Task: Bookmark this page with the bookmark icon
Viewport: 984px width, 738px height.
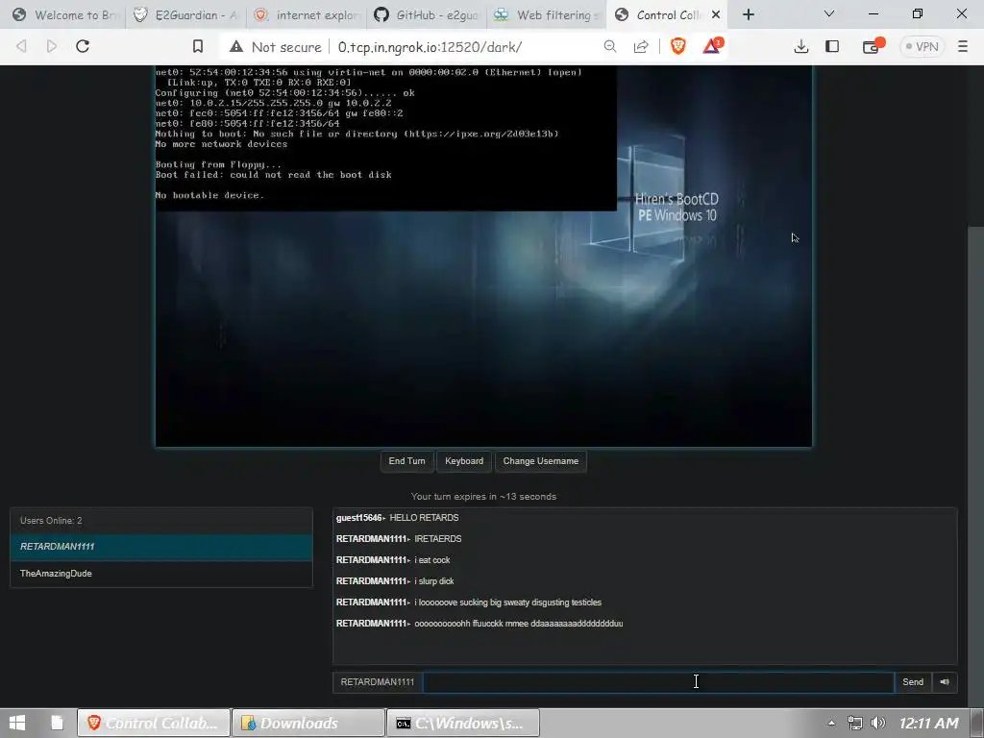Action: pyautogui.click(x=198, y=46)
